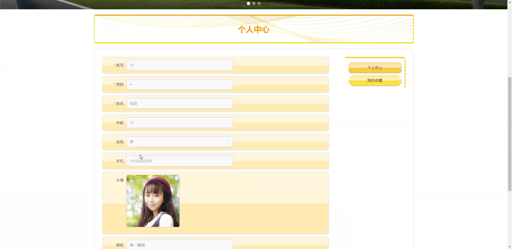Click the 账号 field label

click(x=120, y=65)
